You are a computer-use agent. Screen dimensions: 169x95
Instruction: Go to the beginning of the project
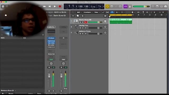click(49, 6)
